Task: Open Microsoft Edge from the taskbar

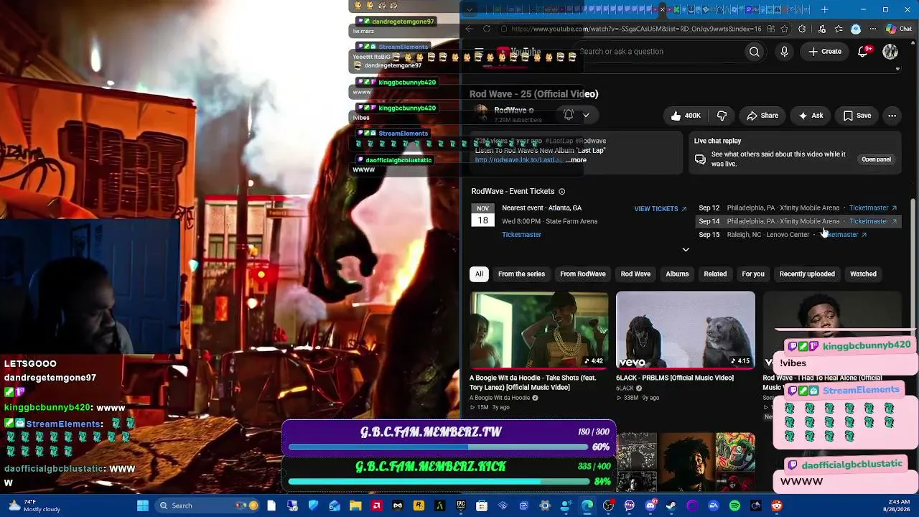Action: click(x=587, y=506)
